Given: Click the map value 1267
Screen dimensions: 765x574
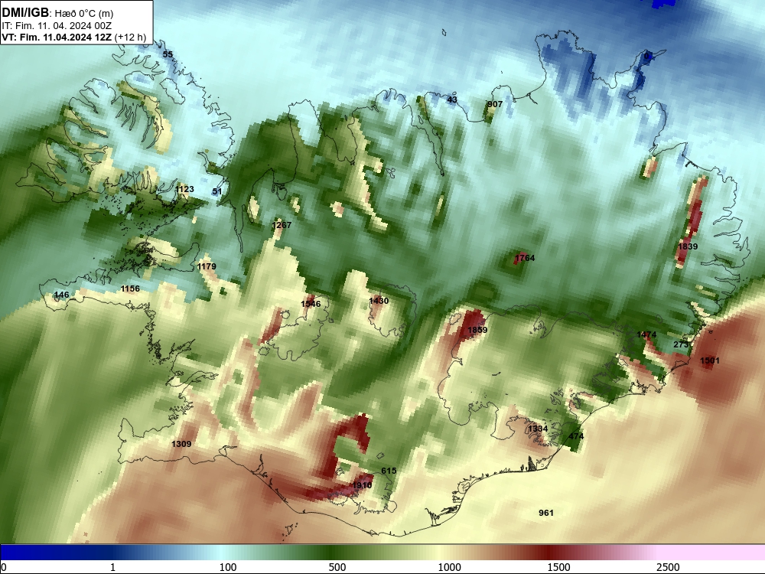Looking at the screenshot, I should (x=282, y=225).
